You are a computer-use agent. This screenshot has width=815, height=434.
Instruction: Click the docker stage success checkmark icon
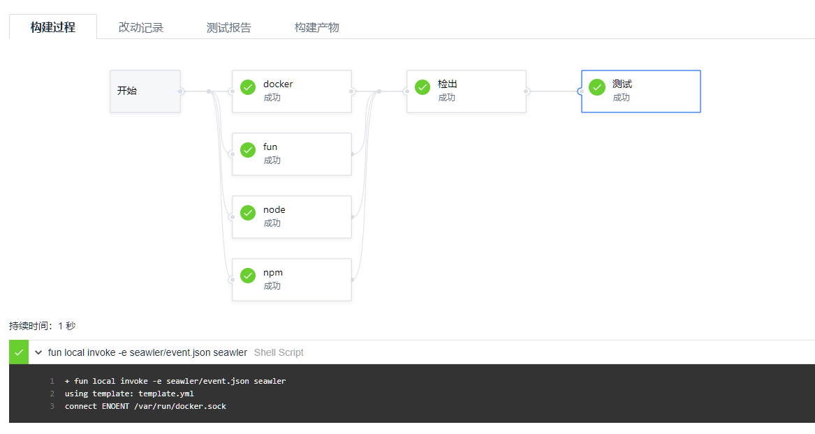pyautogui.click(x=248, y=87)
